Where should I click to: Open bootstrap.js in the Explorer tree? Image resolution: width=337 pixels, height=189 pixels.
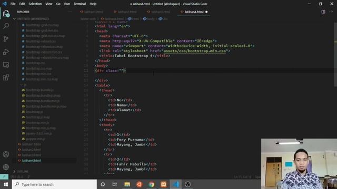pyautogui.click(x=34, y=112)
